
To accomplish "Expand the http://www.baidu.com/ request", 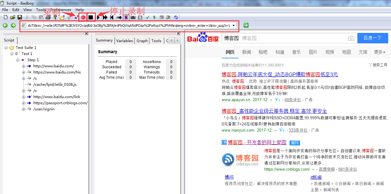I will click(x=24, y=66).
